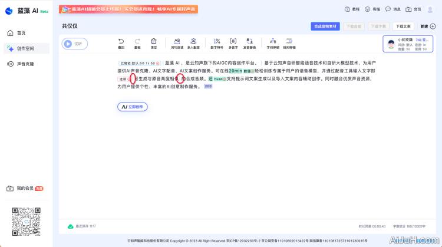Click the Redo (重做) toolbar icon

click(137, 42)
